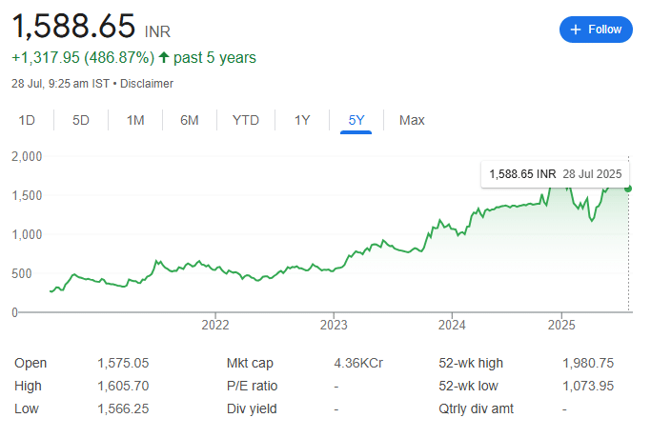
Task: Switch to the 6M range tab
Action: 190,120
